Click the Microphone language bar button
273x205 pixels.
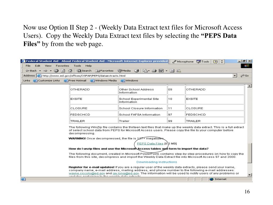tap(183, 62)
